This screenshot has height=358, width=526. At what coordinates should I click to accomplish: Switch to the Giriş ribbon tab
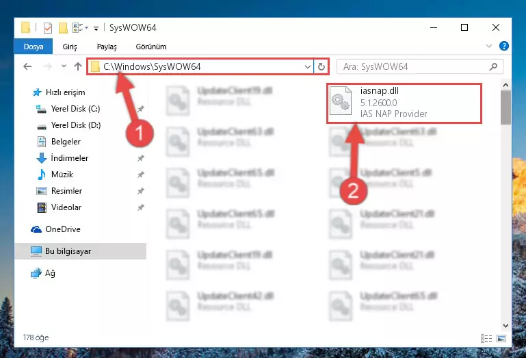point(70,47)
